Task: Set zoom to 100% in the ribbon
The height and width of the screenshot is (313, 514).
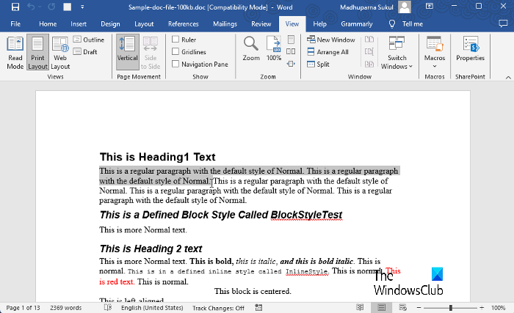Action: point(274,48)
